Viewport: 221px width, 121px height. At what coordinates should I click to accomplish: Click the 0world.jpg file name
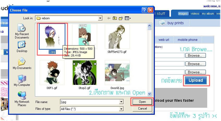(117, 88)
